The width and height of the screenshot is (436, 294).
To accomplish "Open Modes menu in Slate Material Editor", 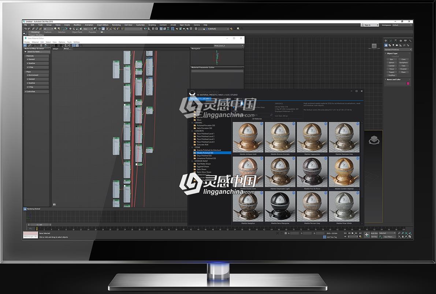I will pos(27,42).
